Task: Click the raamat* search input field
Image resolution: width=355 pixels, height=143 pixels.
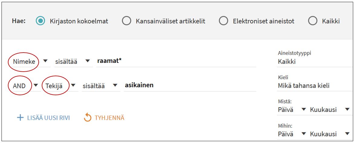Action: (x=175, y=61)
